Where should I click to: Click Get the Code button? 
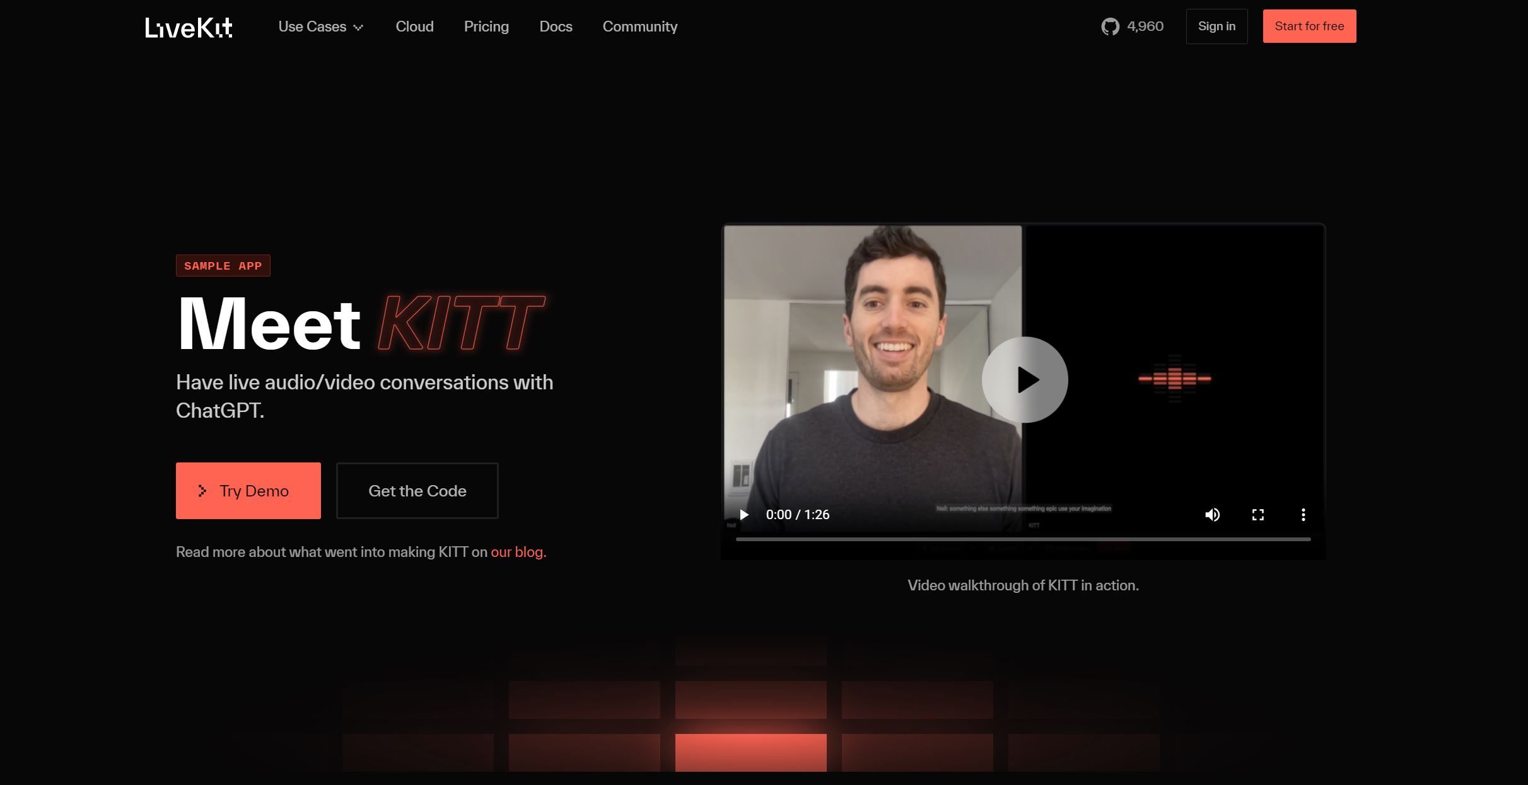(417, 491)
